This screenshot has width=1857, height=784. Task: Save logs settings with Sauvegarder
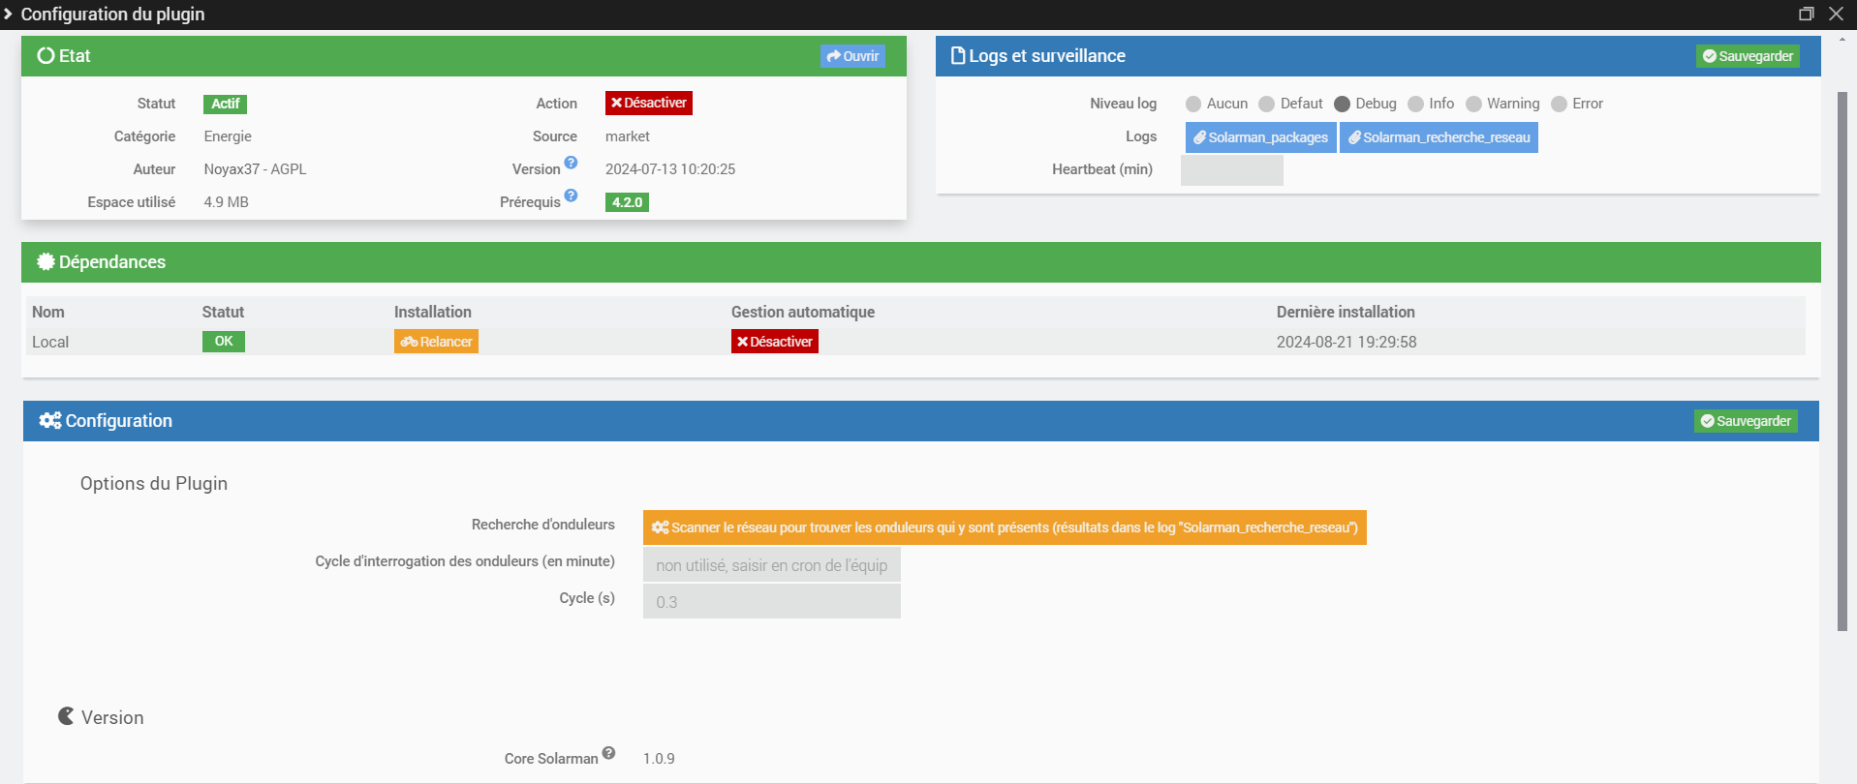pyautogui.click(x=1748, y=56)
